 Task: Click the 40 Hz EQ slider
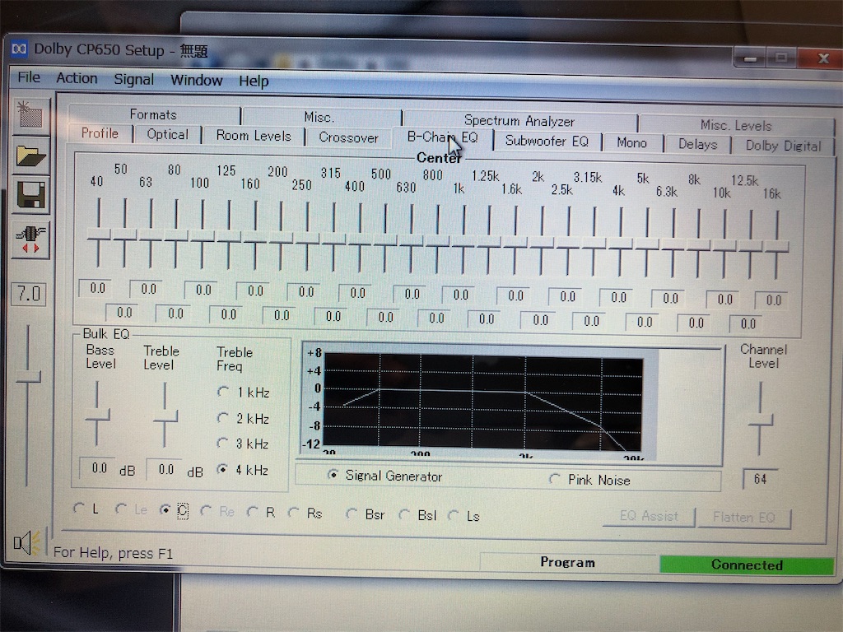[99, 233]
